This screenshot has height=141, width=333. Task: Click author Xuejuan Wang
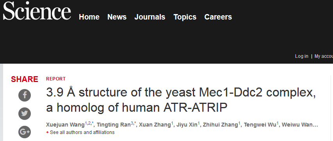(66, 125)
